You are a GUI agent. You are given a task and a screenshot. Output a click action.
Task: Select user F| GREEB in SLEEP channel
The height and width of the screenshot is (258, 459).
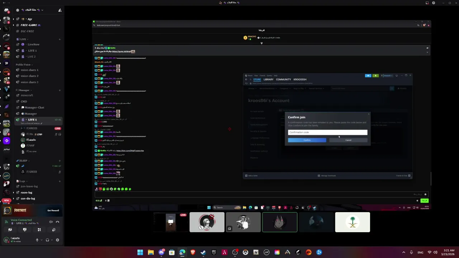point(41,172)
